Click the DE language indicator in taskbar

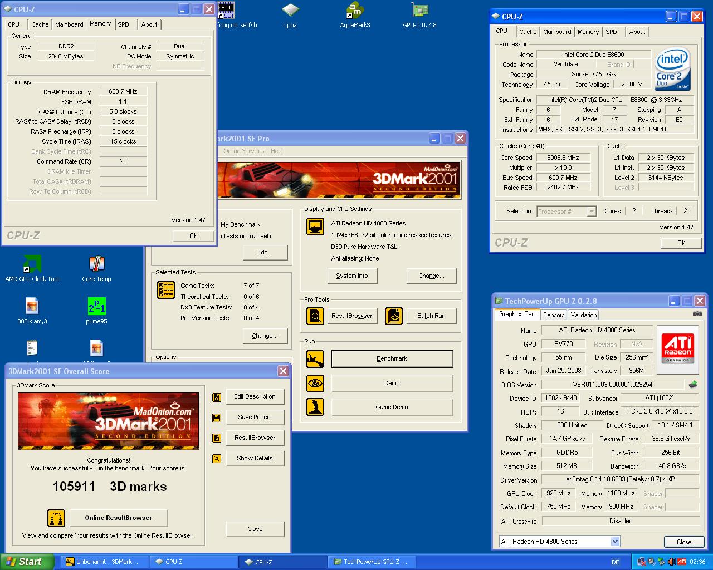coord(615,562)
